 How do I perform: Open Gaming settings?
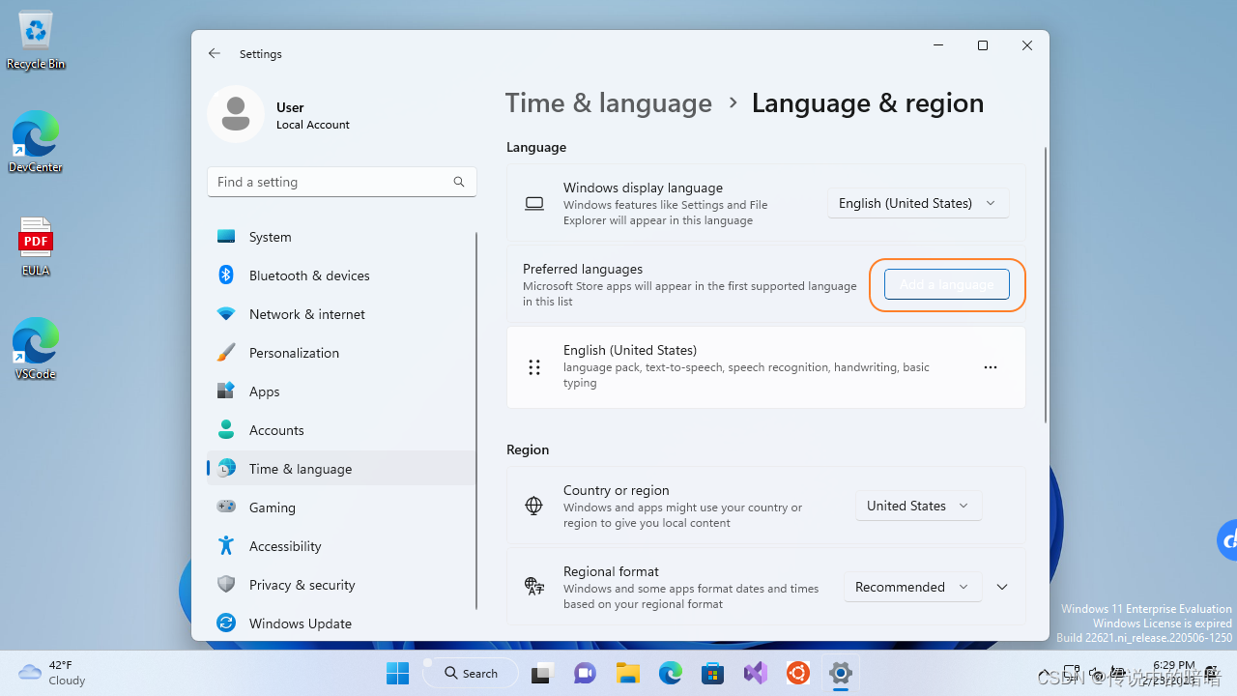[x=341, y=507]
